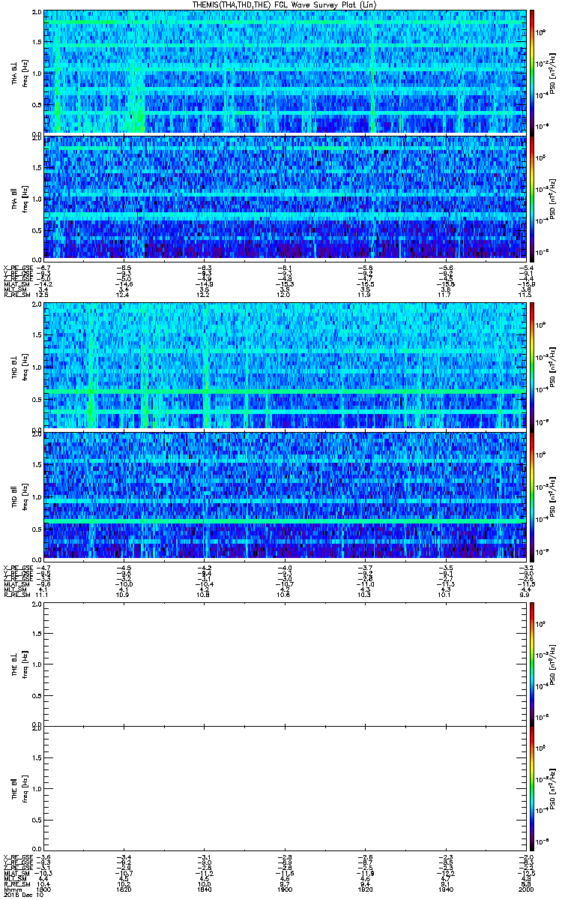This screenshot has width=562, height=900.
Task: Click the hhmm row label at bottom
Action: click(10, 889)
